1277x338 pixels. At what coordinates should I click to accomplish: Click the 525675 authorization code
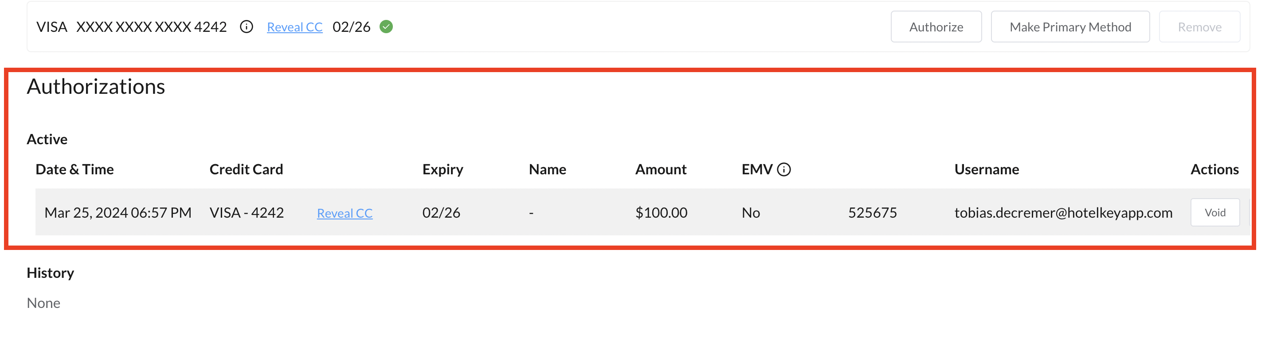point(872,213)
